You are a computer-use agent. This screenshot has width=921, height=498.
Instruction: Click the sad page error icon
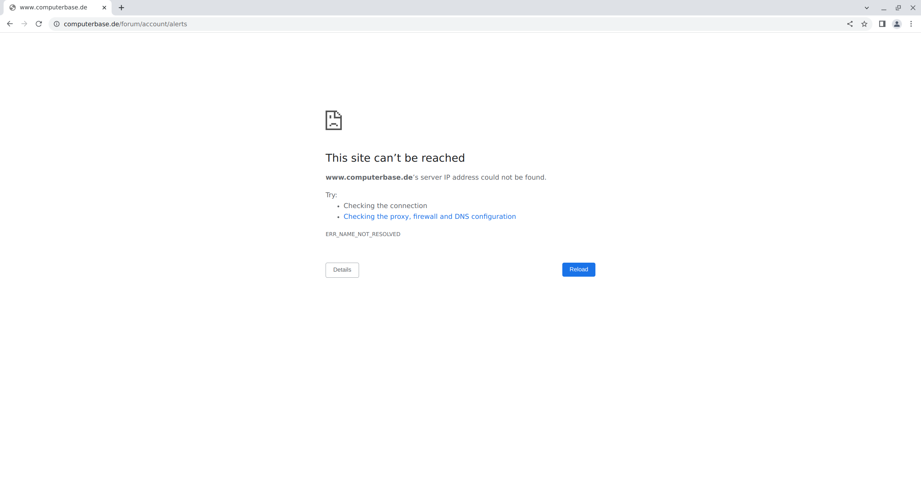334,120
